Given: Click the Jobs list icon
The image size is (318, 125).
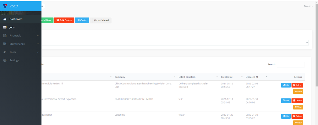Looking at the screenshot, I should pyautogui.click(x=5, y=27).
